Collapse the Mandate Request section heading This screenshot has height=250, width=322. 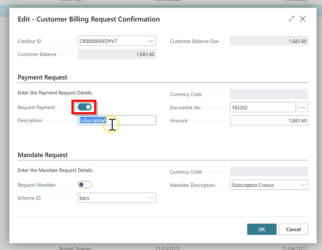[x=43, y=155]
